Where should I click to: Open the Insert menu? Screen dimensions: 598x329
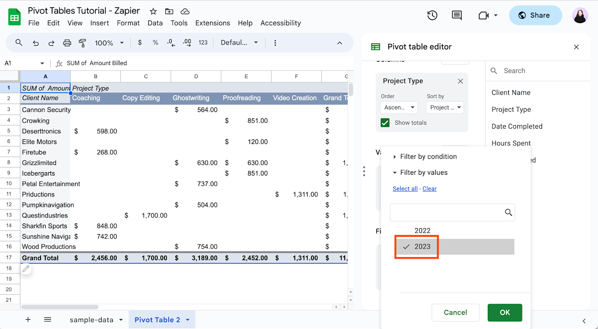click(100, 23)
